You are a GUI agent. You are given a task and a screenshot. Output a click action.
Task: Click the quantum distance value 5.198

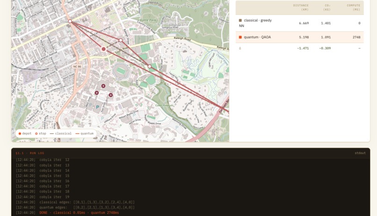point(304,37)
